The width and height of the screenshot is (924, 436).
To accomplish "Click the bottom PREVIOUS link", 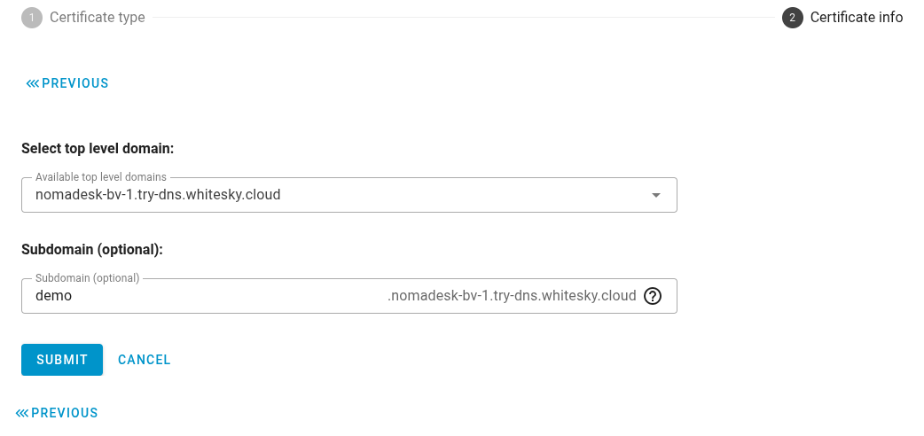I will [65, 413].
